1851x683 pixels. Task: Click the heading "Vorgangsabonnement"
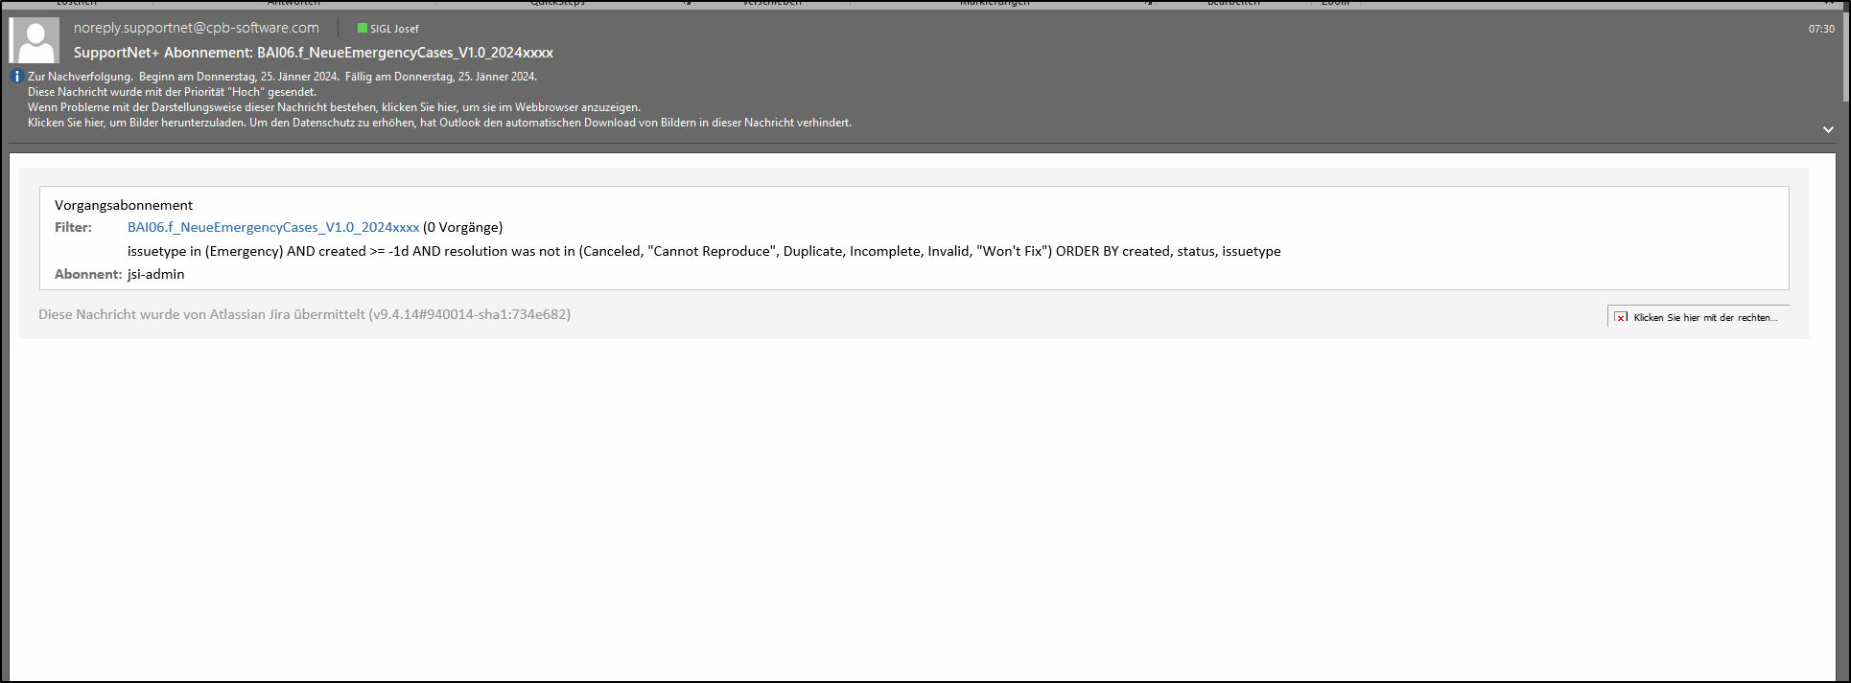[124, 205]
